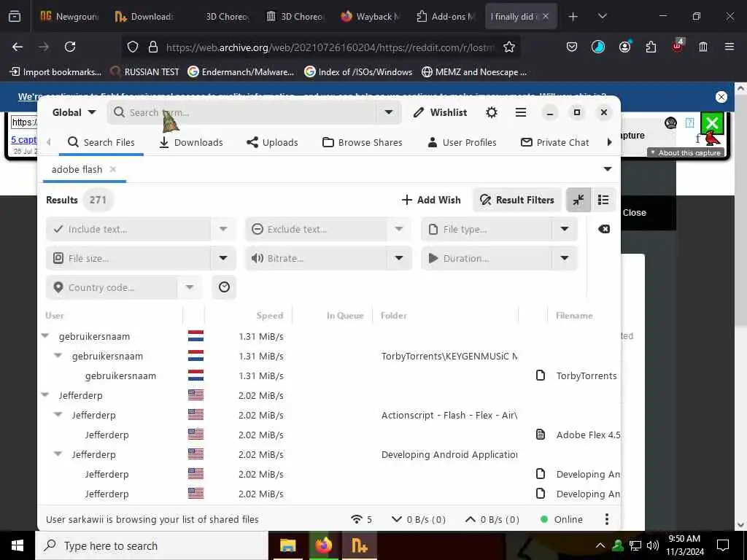Click the Add Wish button
The image size is (747, 560).
coord(431,200)
